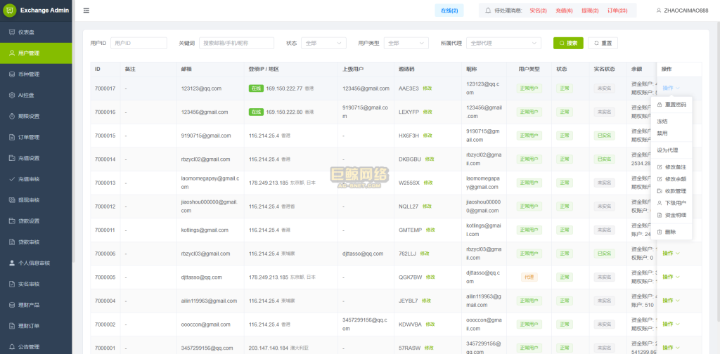Click 修改 next to invite code QGK7BW
The width and height of the screenshot is (720, 354).
[430, 277]
